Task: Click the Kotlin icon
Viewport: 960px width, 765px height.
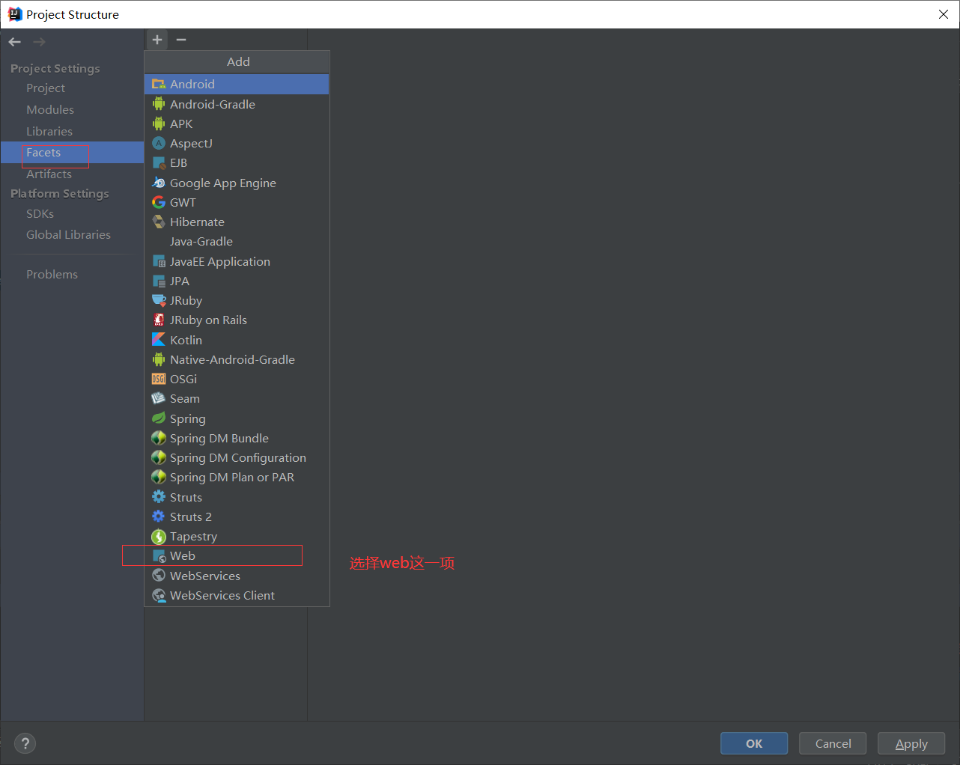Action: click(159, 340)
